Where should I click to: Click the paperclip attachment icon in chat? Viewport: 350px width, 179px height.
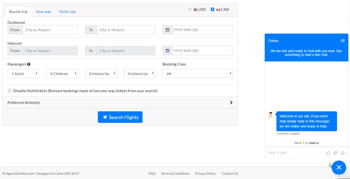pos(335,153)
